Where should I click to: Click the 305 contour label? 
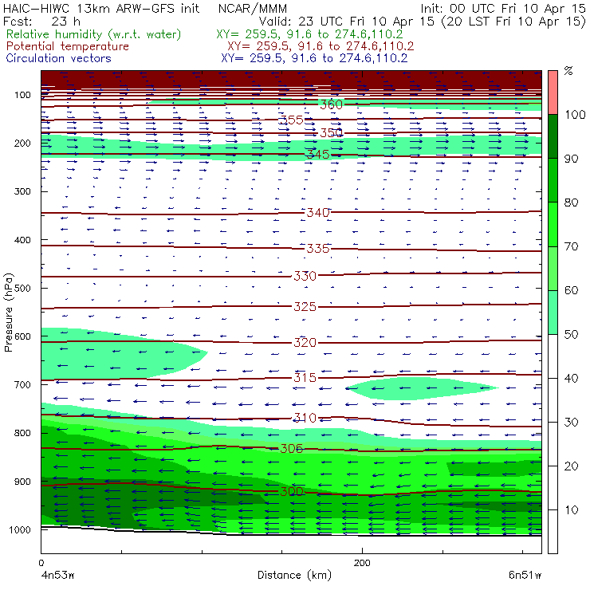[292, 449]
